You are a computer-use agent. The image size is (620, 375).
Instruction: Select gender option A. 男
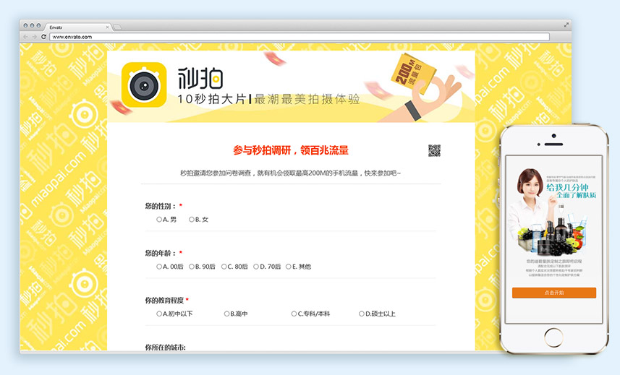pos(166,220)
